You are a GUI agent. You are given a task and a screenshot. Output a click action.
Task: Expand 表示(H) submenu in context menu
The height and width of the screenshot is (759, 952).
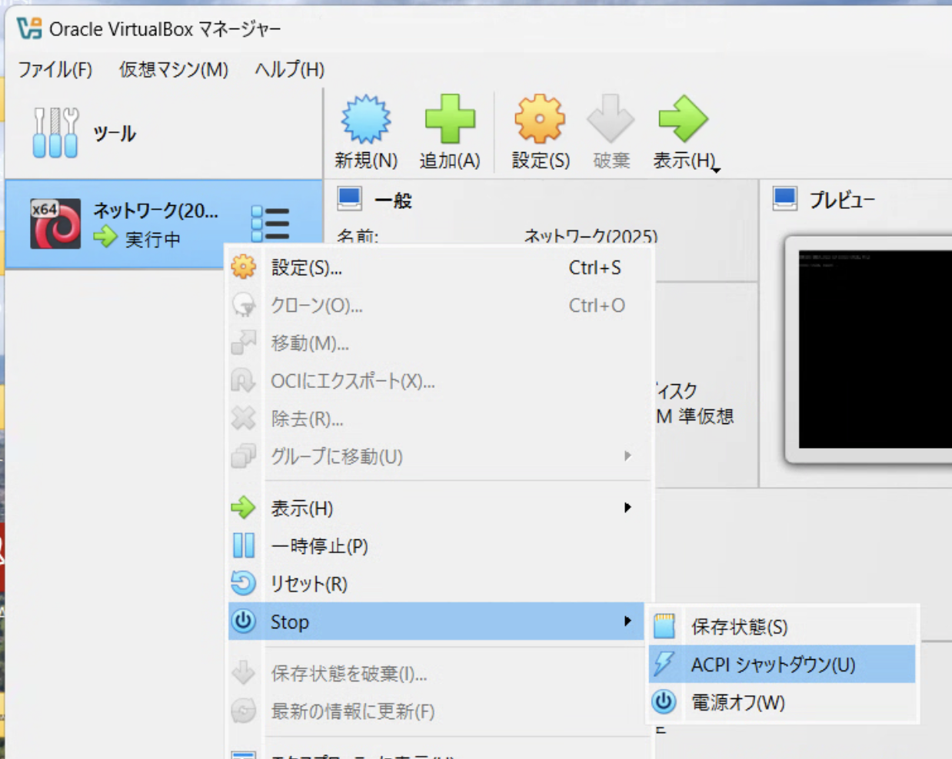(x=441, y=508)
